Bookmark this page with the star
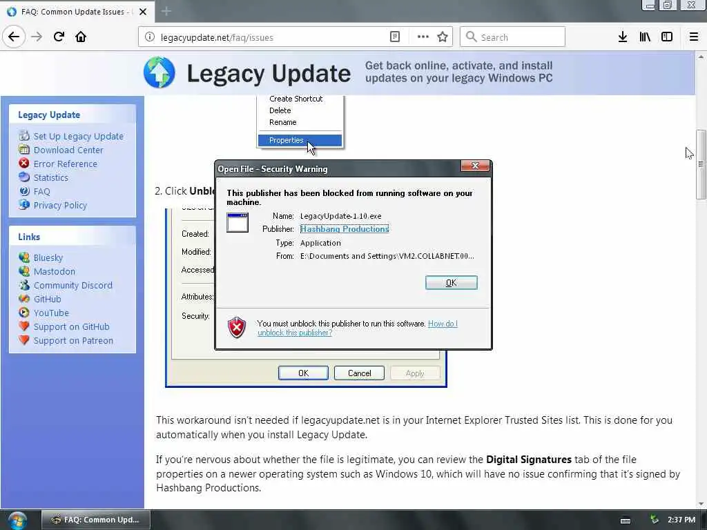The image size is (707, 530). tap(443, 37)
